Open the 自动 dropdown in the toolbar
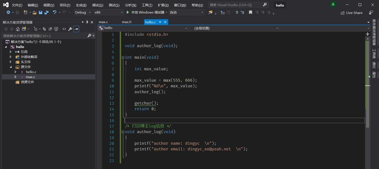Viewport: 379px width, 169px height. (x=186, y=12)
